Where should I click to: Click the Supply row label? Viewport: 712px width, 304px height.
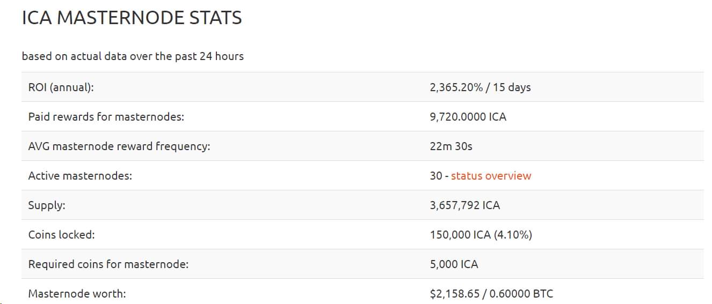47,205
